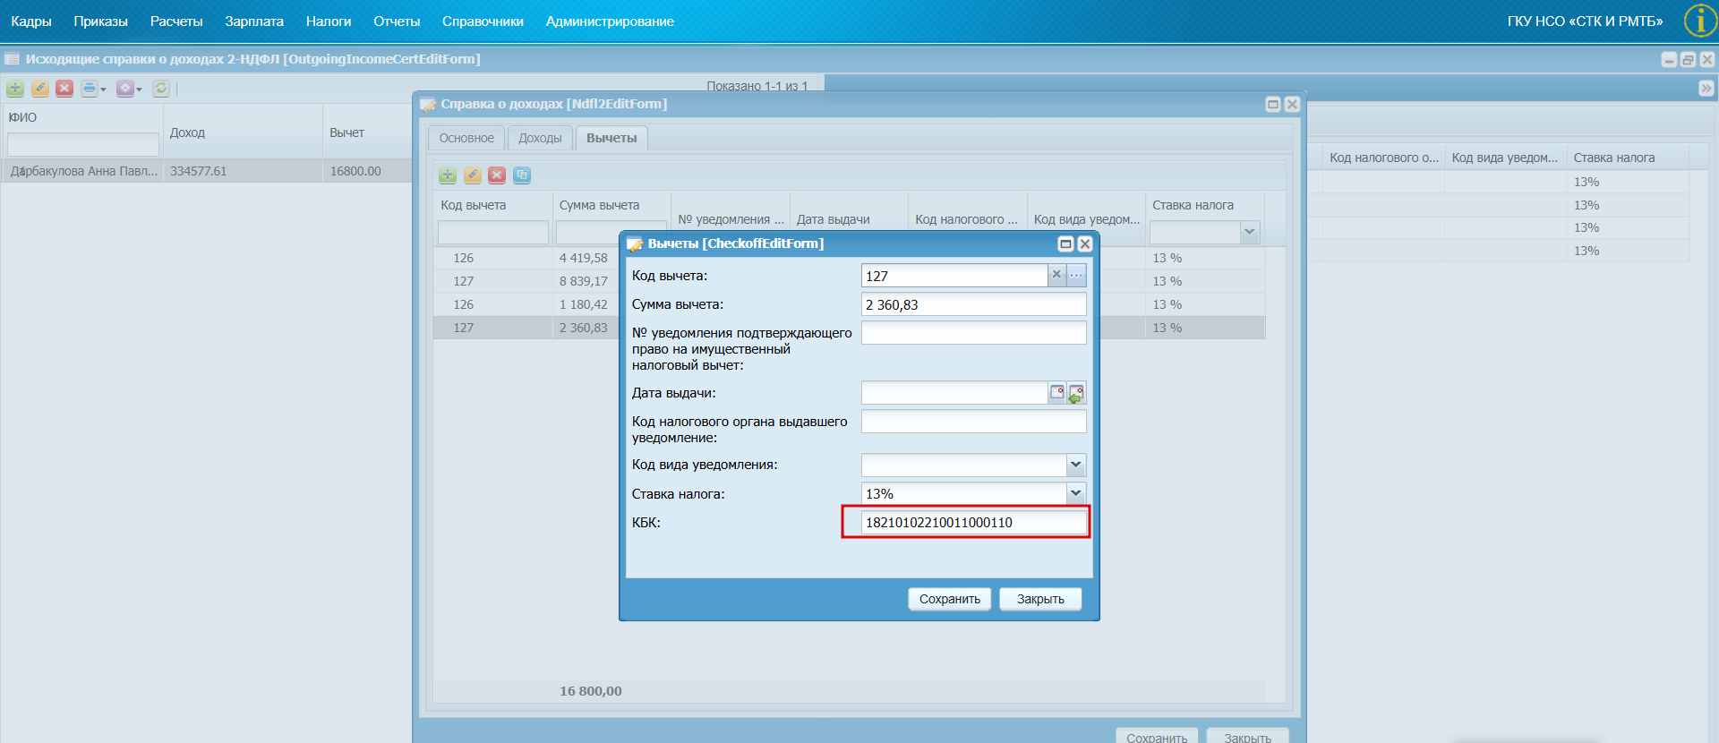This screenshot has width=1719, height=743.
Task: Click Доход column header in main grid
Action: (x=243, y=132)
